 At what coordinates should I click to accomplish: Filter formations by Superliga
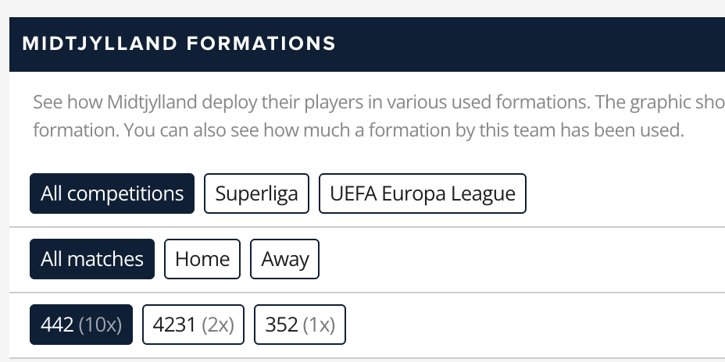256,193
